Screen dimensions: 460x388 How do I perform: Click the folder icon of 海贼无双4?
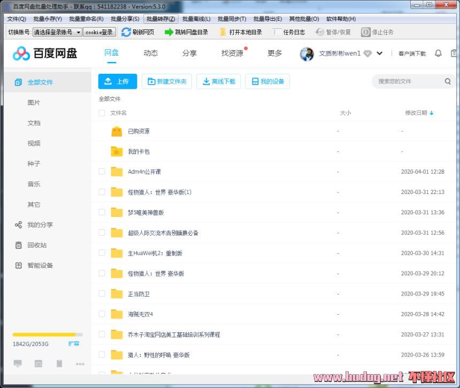[x=117, y=314]
